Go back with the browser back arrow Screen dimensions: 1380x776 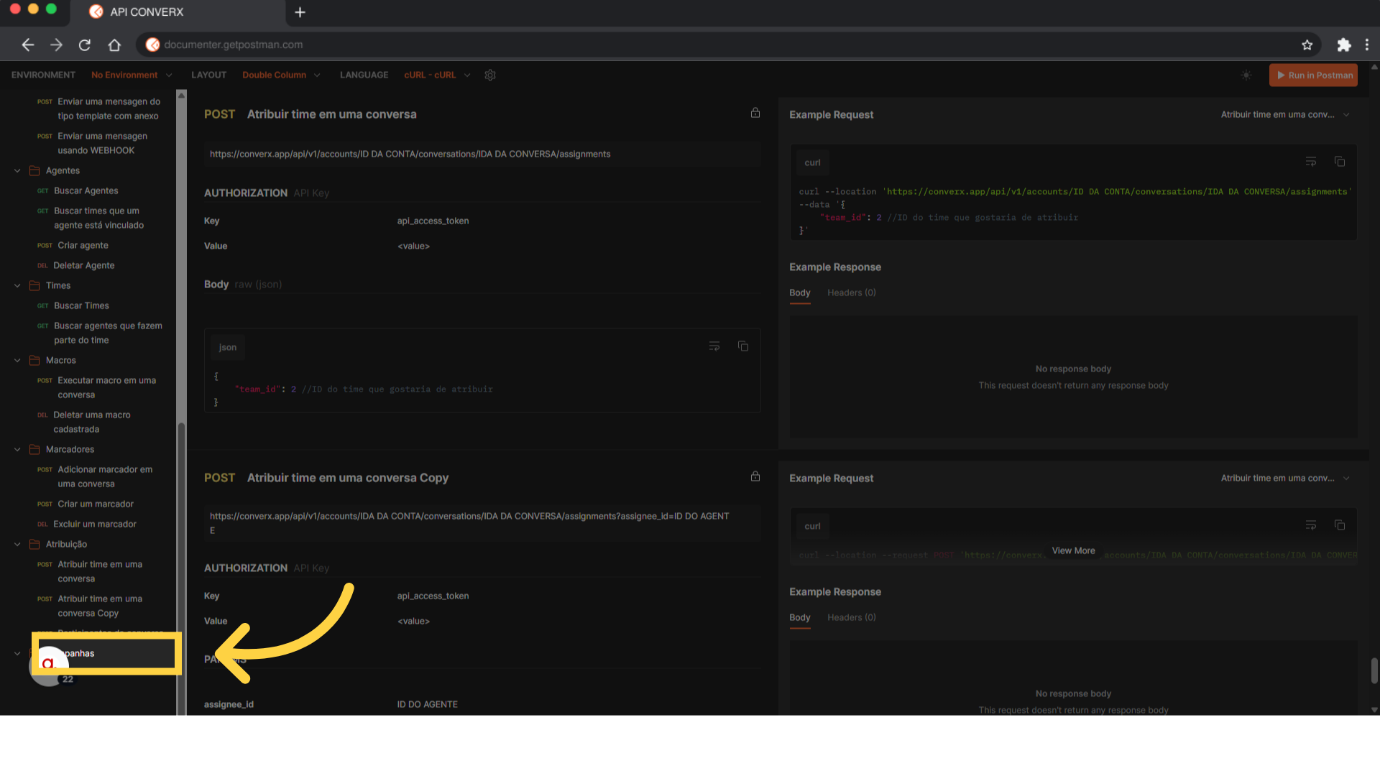tap(28, 45)
